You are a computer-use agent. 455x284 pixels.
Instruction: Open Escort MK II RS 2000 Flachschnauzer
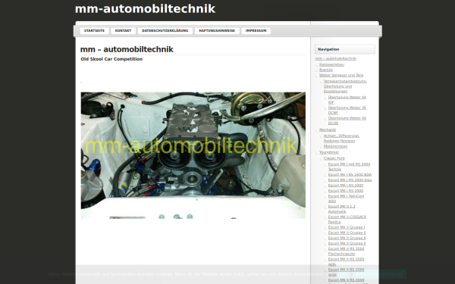click(x=347, y=251)
